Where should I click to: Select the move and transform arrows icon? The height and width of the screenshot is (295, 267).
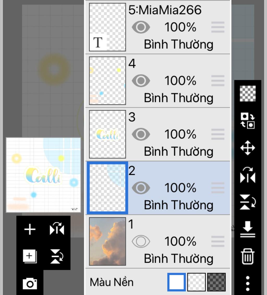(x=248, y=148)
